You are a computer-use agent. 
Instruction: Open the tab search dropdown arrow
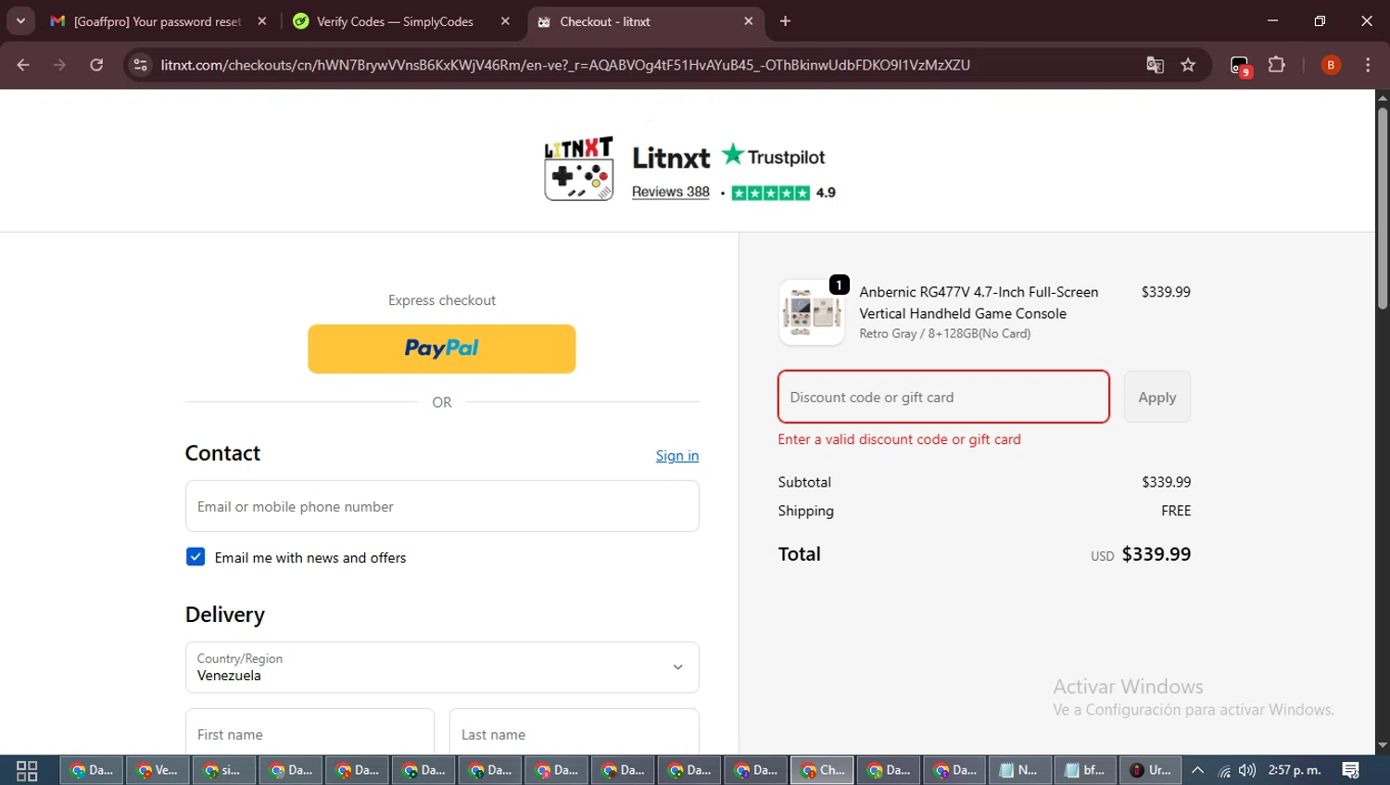[20, 20]
